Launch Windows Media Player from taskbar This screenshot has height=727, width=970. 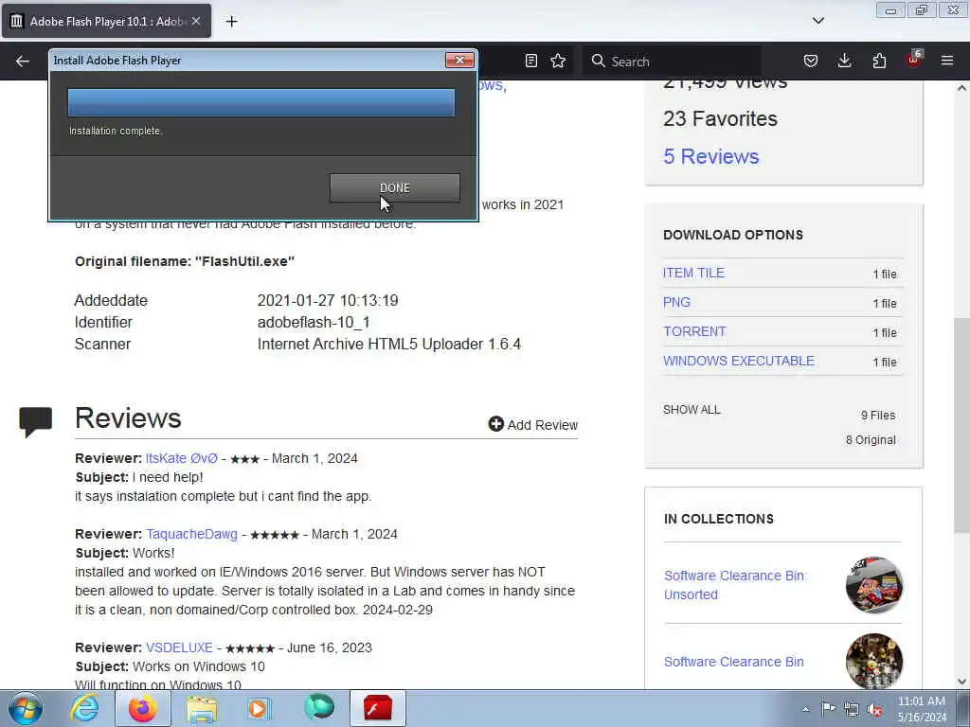[260, 708]
